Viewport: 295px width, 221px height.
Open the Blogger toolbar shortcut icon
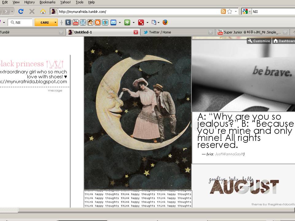click(98, 22)
